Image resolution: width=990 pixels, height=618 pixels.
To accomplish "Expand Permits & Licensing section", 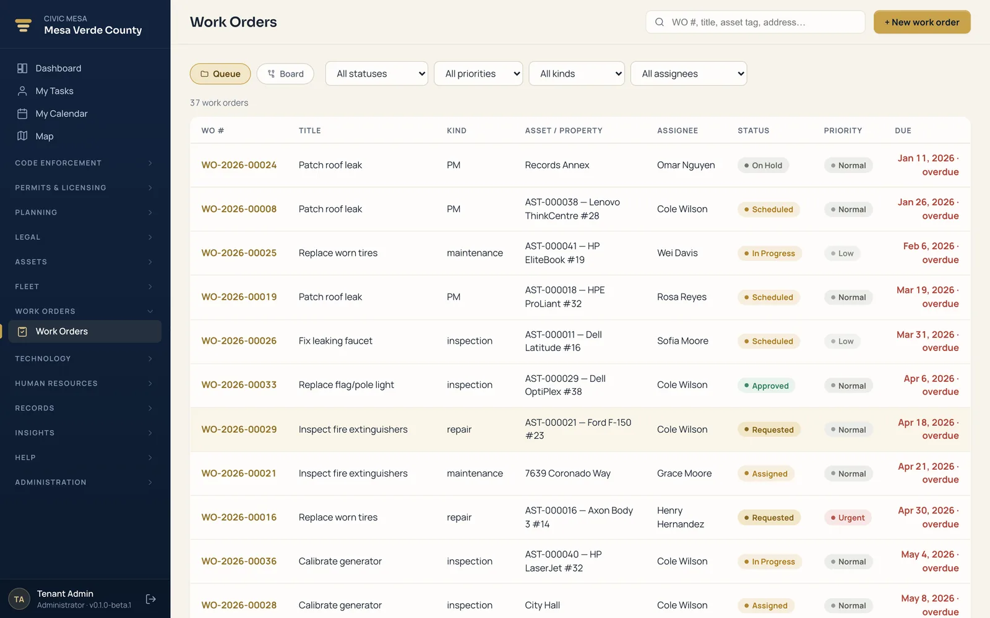I will (85, 188).
